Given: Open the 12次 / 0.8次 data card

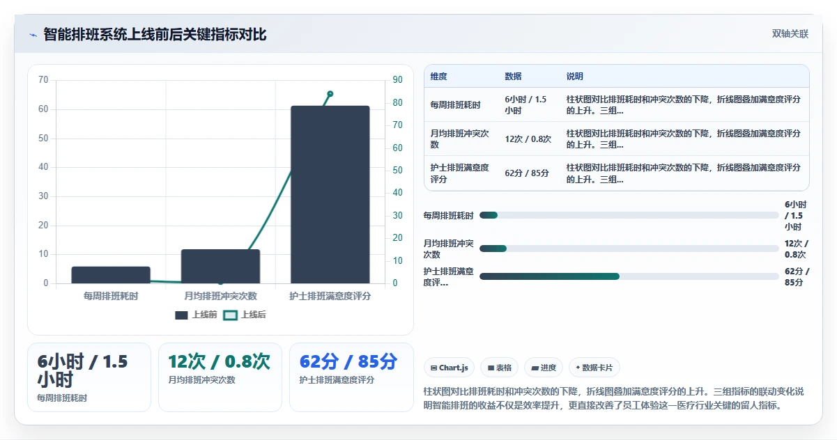Looking at the screenshot, I should pyautogui.click(x=220, y=377).
